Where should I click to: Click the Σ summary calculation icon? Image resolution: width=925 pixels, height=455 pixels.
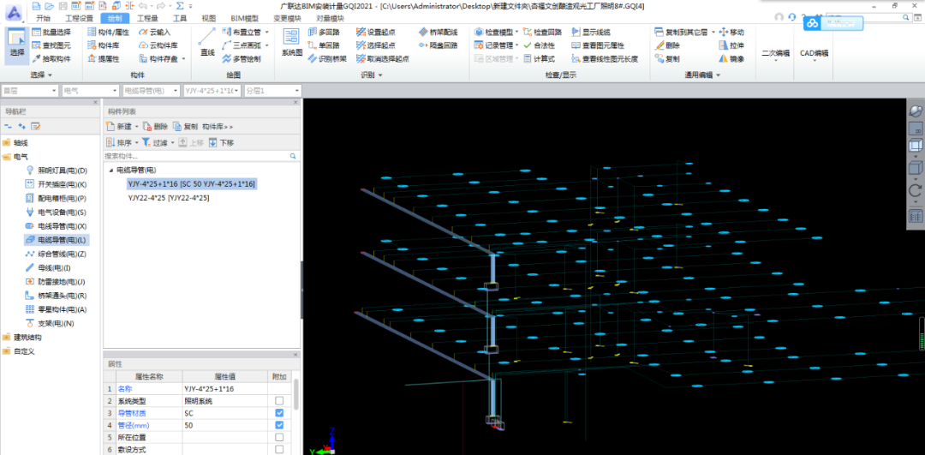179,6
